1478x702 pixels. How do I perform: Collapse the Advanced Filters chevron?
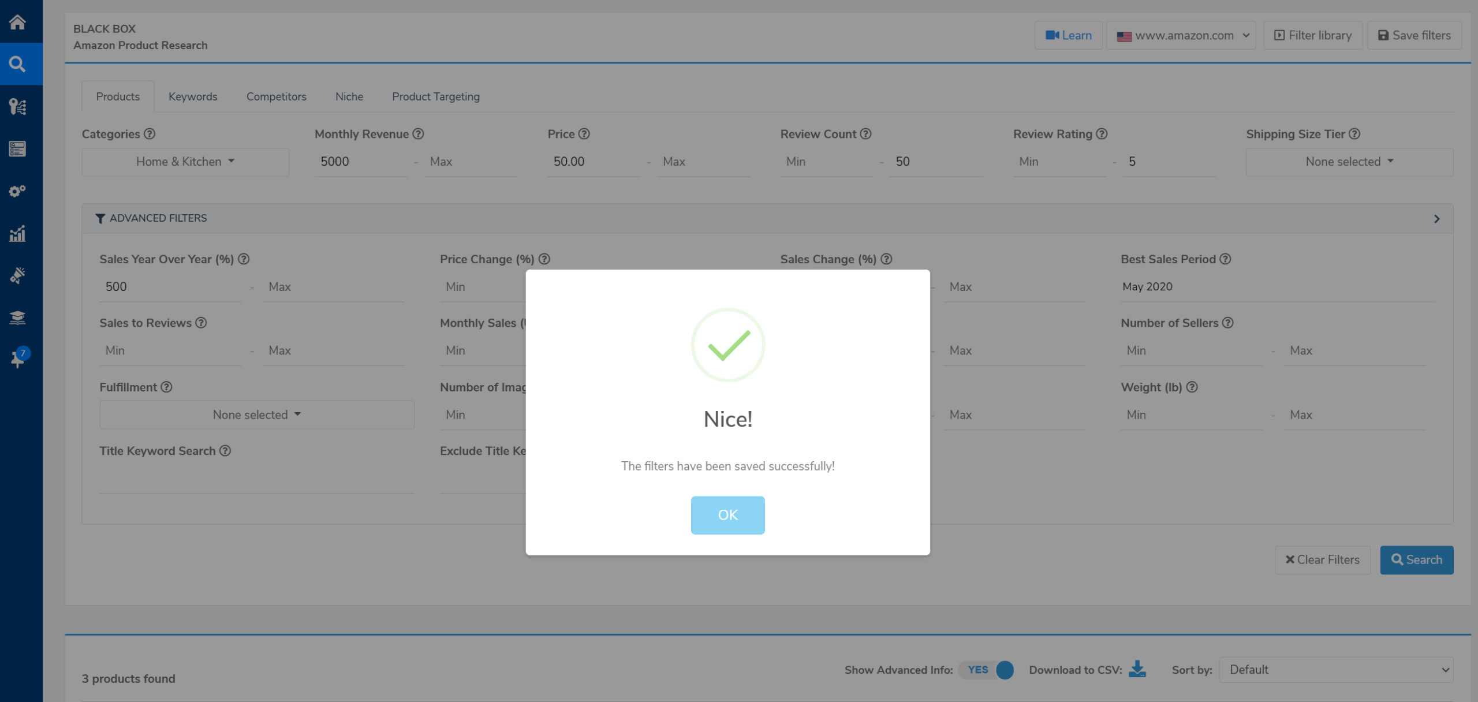pos(1436,219)
